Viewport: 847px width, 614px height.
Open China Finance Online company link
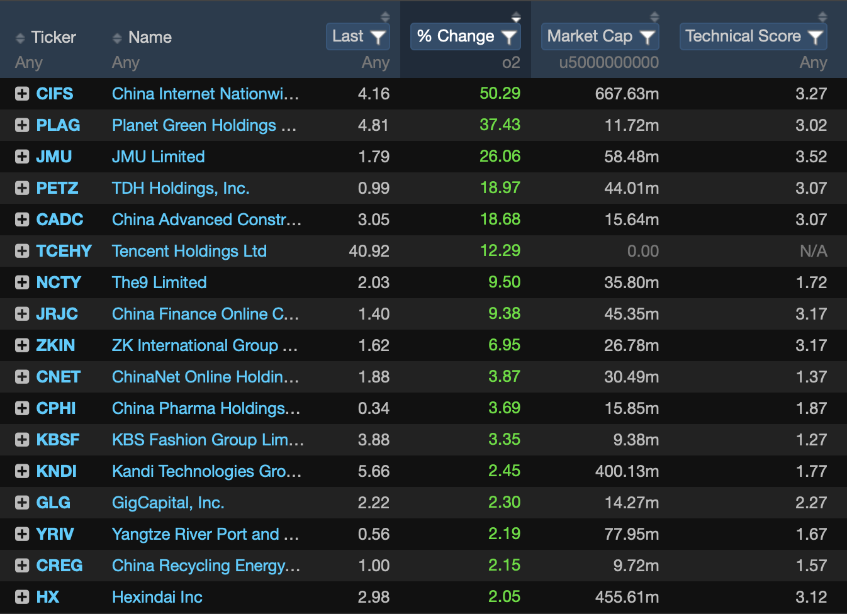[x=206, y=314]
